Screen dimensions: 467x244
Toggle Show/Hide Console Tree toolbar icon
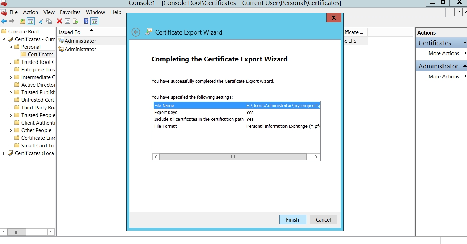click(x=31, y=21)
